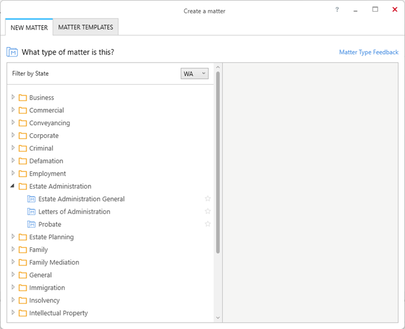Click the scrollbar down arrow in matter list

218,317
